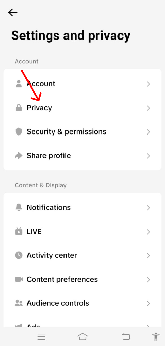The image size is (165, 346).
Task: Open Activity center settings
Action: pos(82,255)
